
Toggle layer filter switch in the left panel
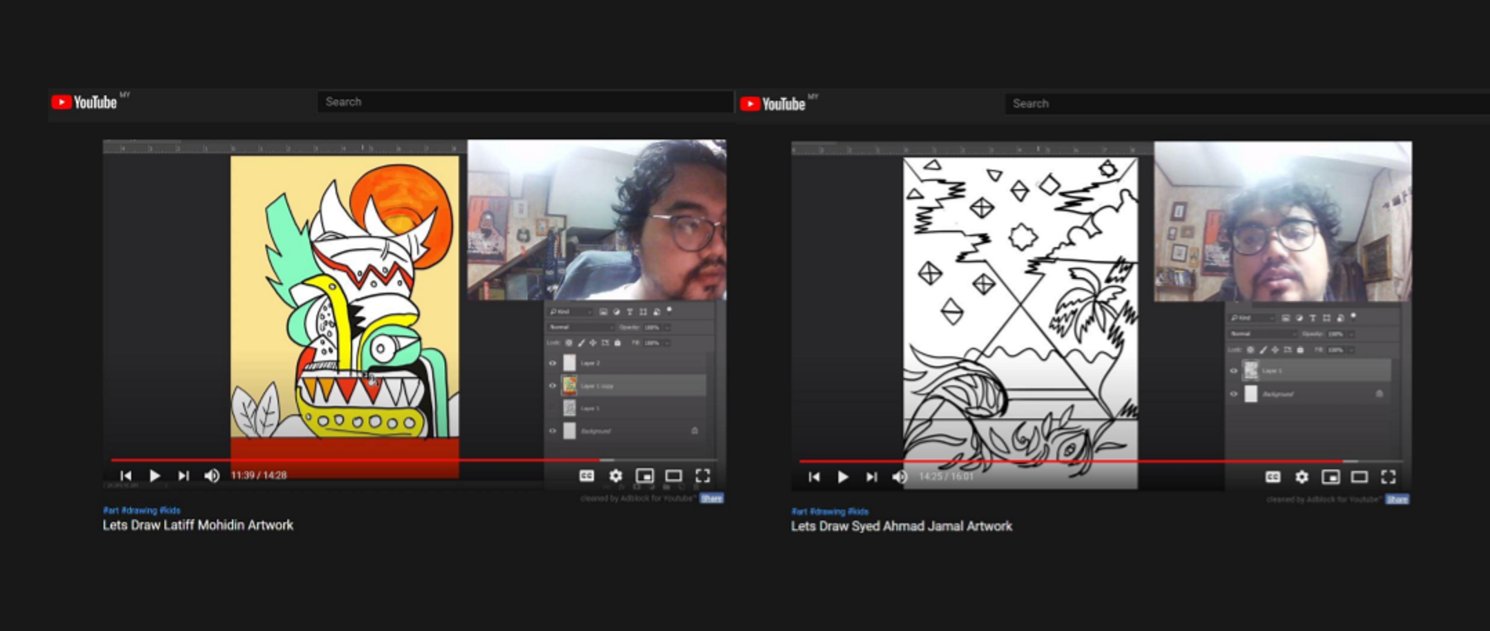pos(669,310)
